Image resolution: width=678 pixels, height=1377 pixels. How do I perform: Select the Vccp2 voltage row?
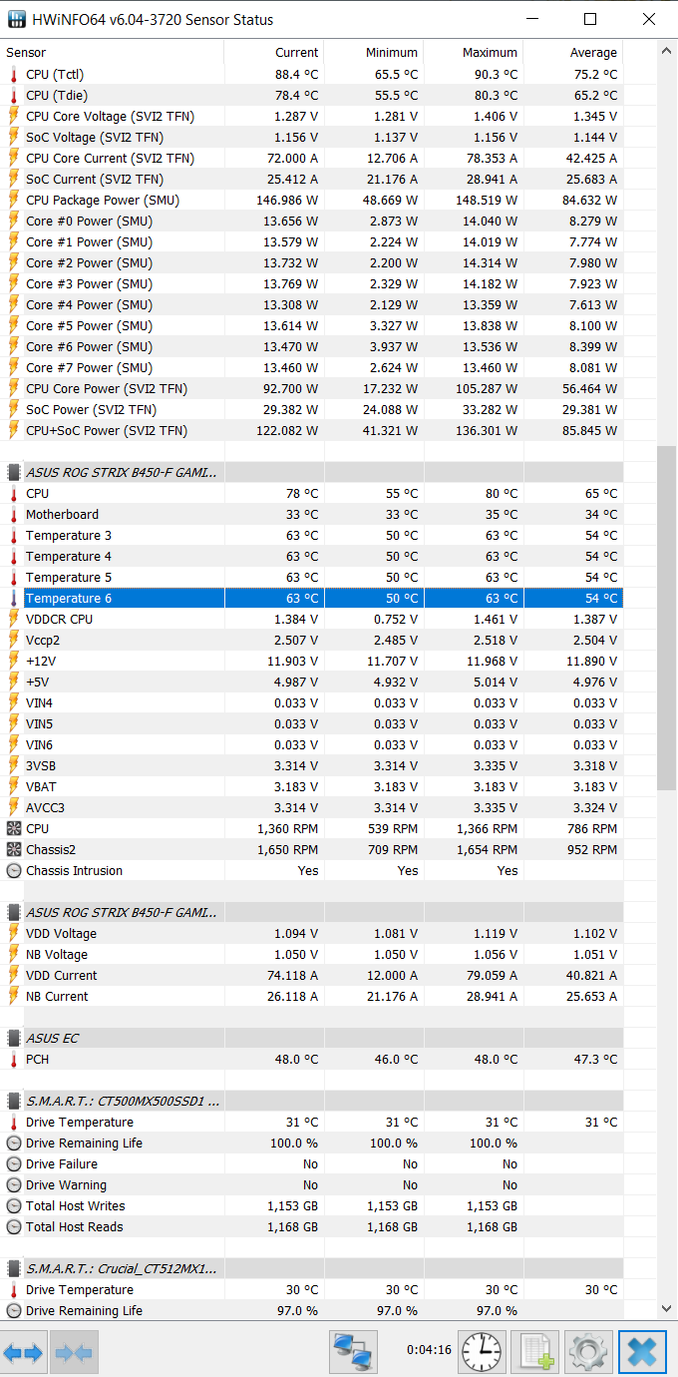point(312,640)
